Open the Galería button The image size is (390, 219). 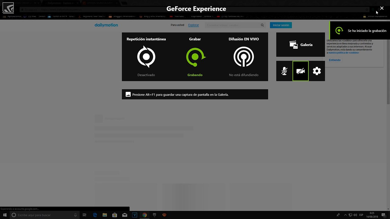coord(300,45)
